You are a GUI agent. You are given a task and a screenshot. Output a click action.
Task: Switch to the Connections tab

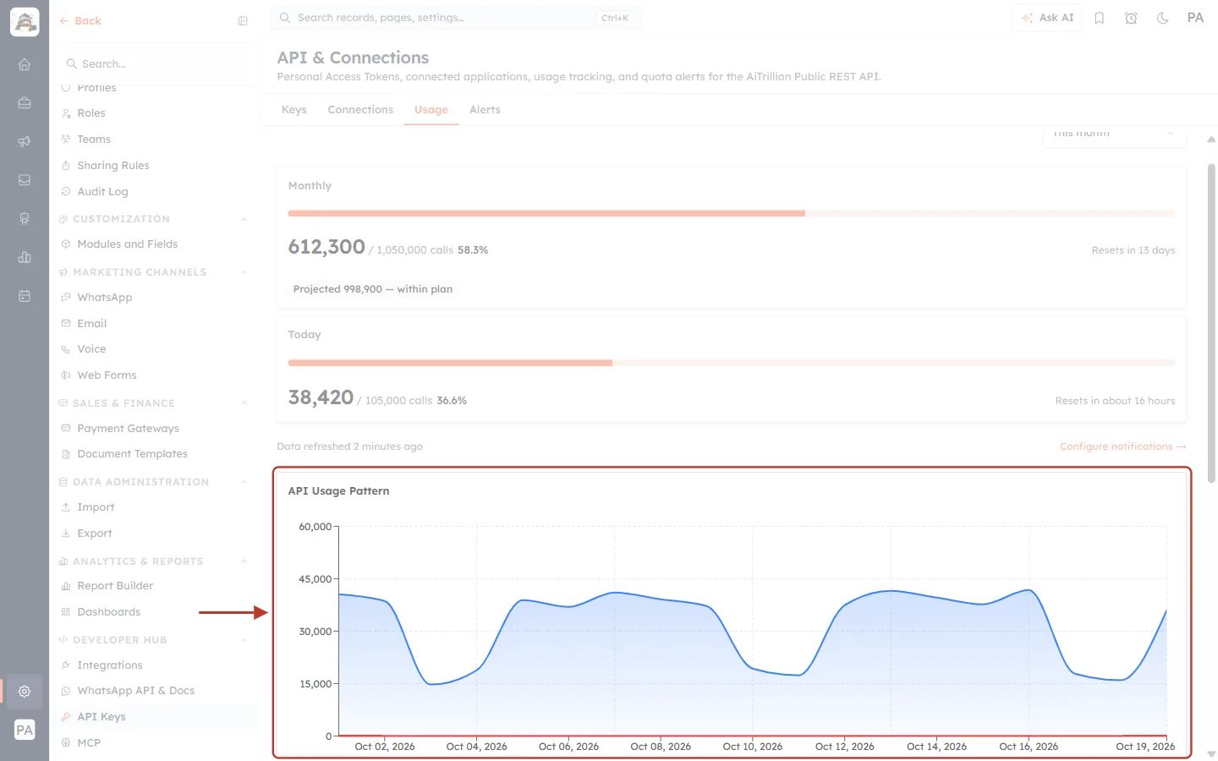360,110
